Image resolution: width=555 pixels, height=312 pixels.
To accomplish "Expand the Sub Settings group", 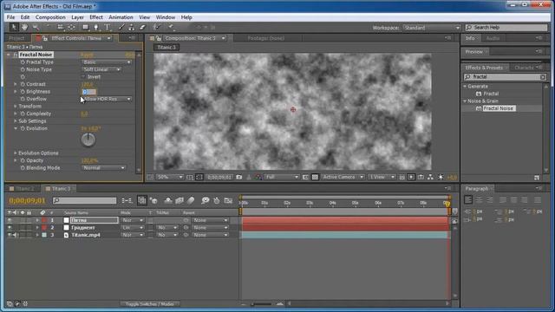I will [16, 121].
